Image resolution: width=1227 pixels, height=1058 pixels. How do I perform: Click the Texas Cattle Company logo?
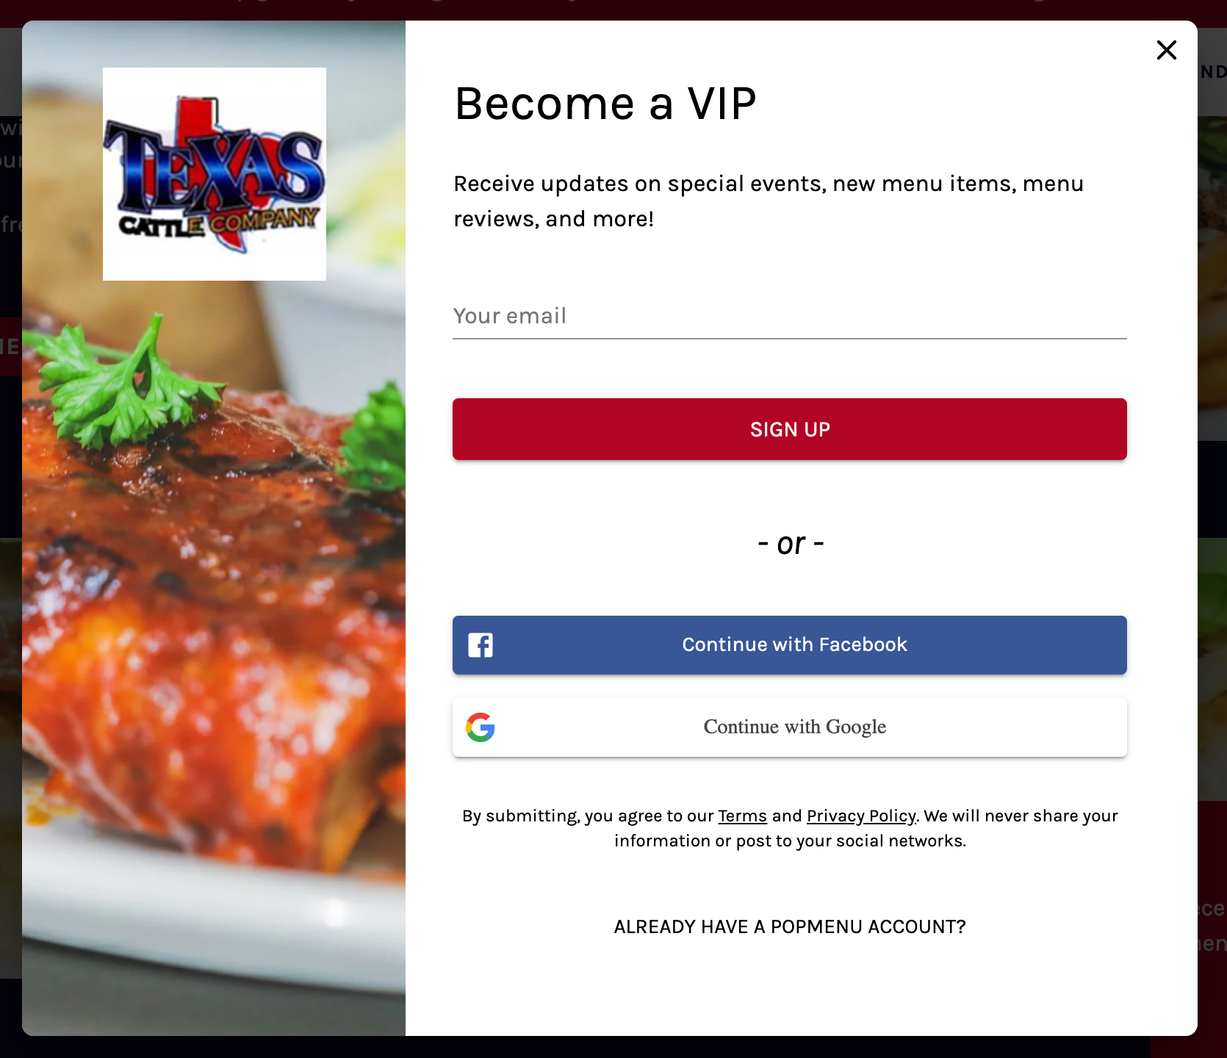click(x=215, y=174)
